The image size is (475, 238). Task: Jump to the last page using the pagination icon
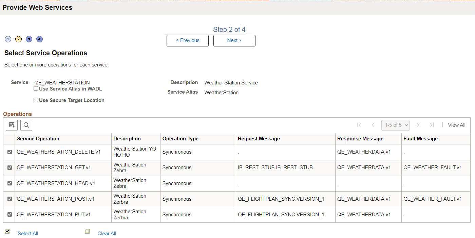point(432,125)
